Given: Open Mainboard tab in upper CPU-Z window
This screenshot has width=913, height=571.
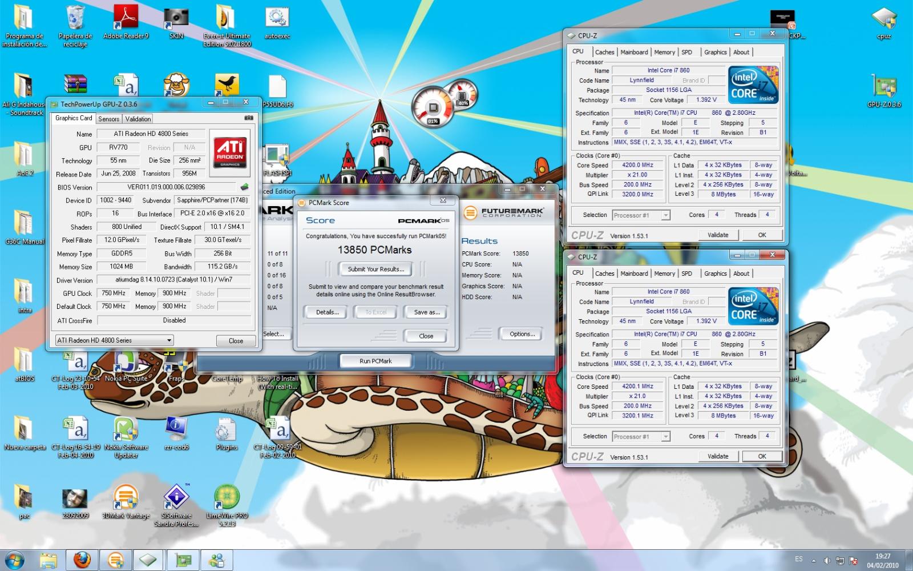Looking at the screenshot, I should coord(634,52).
